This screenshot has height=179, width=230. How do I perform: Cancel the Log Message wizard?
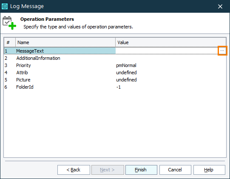pos(175,170)
